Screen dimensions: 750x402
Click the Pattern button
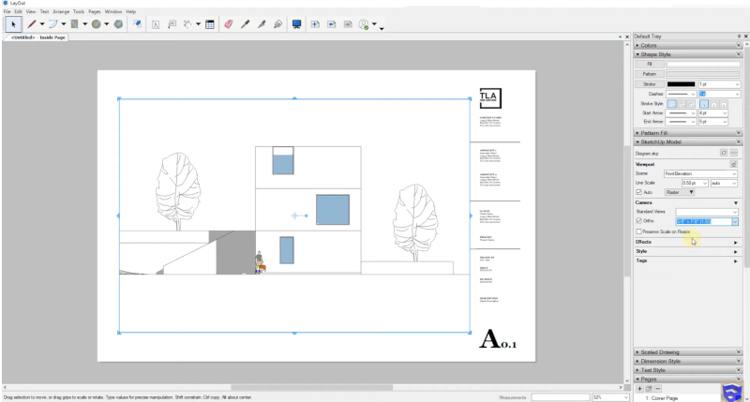pos(649,74)
